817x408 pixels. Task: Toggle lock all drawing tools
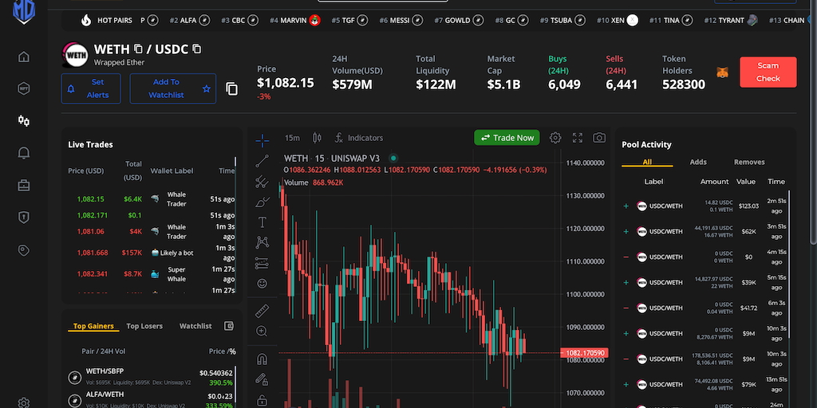262,401
